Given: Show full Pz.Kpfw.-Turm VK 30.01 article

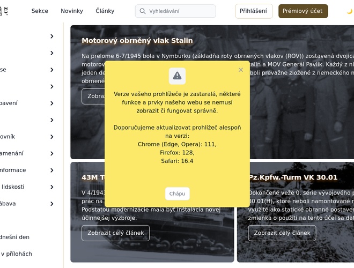Looking at the screenshot, I should click(x=282, y=233).
